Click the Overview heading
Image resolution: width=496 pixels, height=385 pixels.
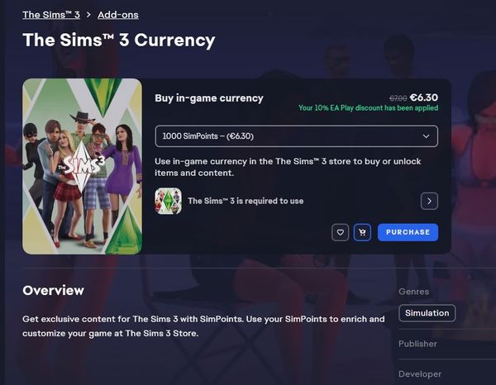[53, 290]
